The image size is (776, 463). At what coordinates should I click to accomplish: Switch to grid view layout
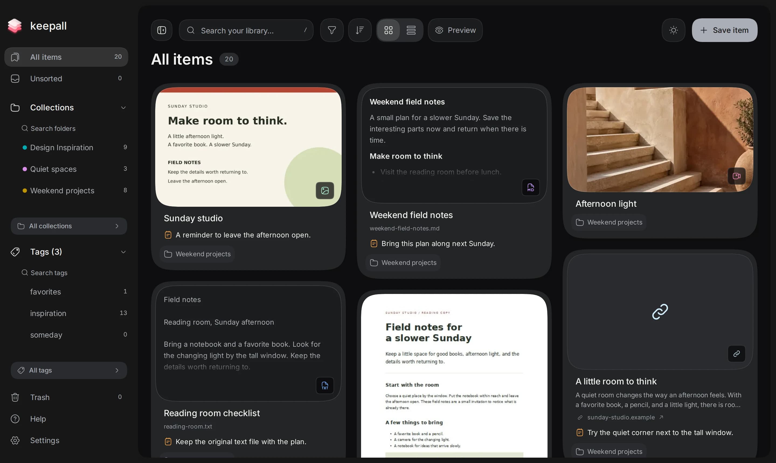(388, 30)
